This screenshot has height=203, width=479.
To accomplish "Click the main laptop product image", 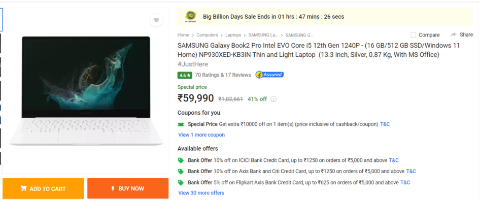I will click(86, 91).
